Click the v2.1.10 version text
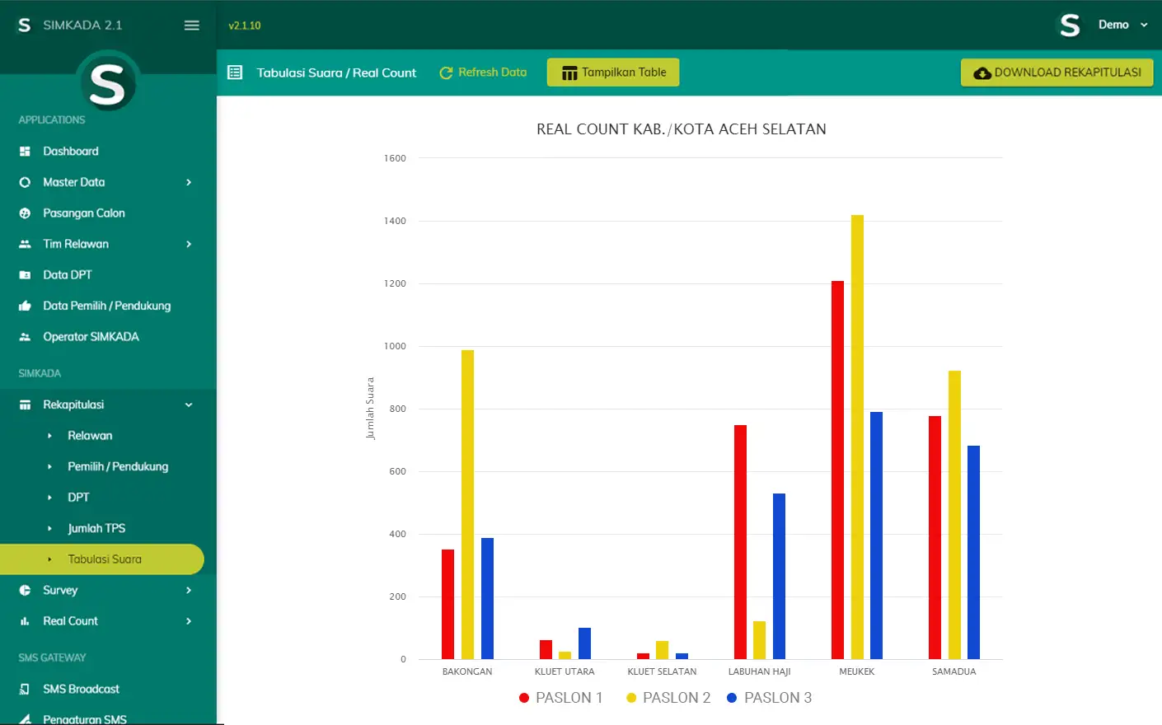 coord(245,26)
